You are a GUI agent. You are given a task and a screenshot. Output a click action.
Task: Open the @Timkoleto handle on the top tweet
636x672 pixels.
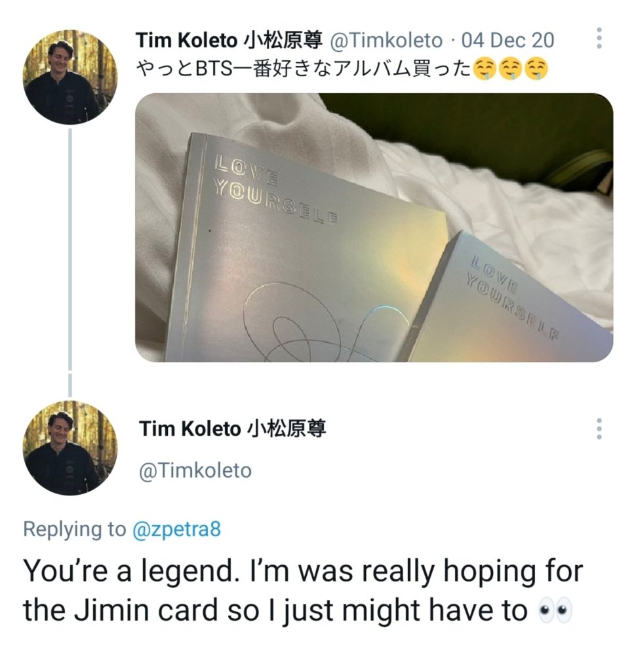386,41
